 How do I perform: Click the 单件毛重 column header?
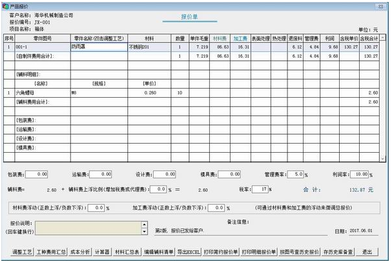[x=200, y=38]
